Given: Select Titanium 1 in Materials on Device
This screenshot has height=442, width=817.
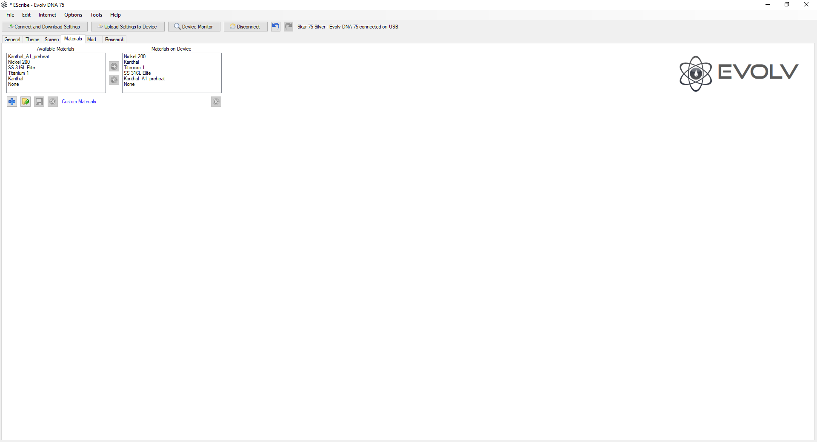Looking at the screenshot, I should click(x=134, y=68).
